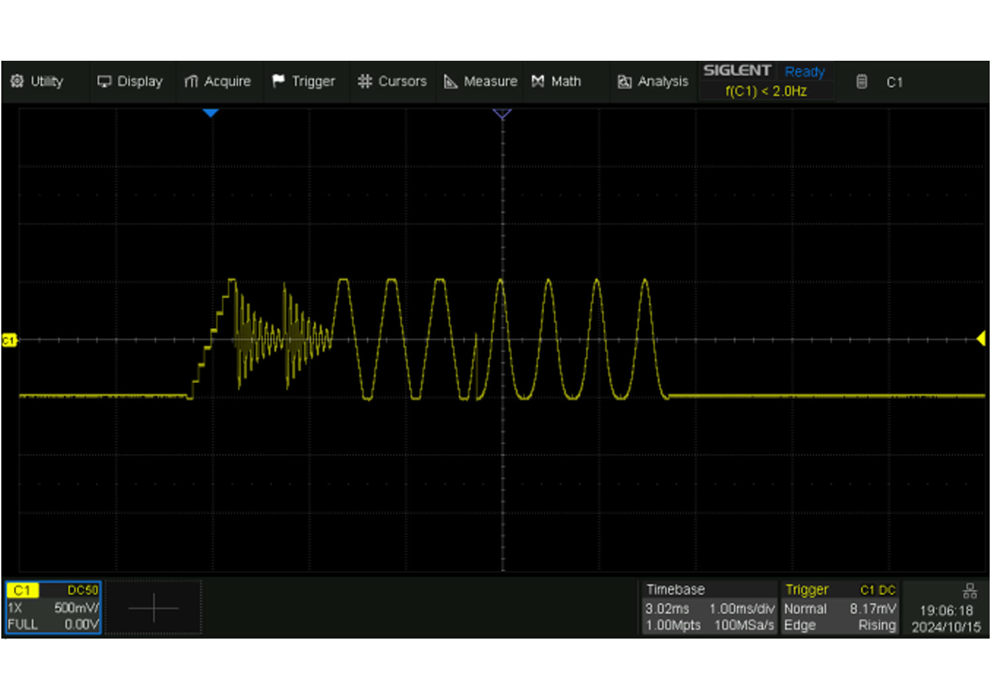This screenshot has width=991, height=700.
Task: Open the Utility gear menu
Action: click(x=18, y=81)
